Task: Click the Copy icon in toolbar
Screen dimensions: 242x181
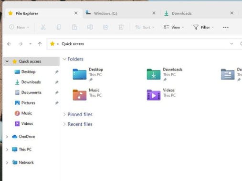Action: click(x=59, y=27)
